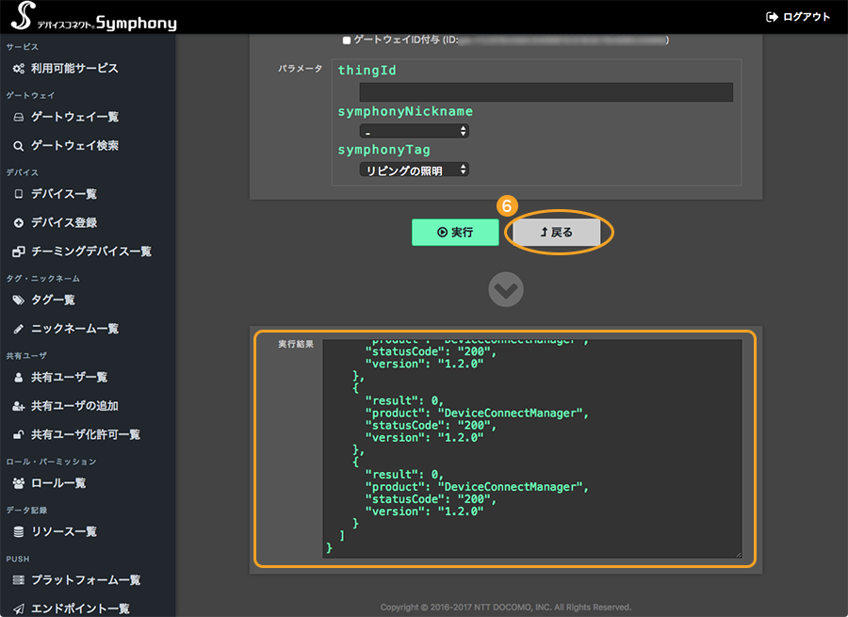
Task: Open エンドポイント一覧 in the sidebar
Action: coord(79,609)
